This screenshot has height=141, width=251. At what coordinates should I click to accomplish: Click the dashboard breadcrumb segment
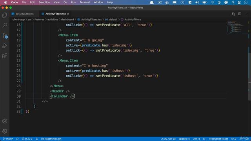click(x=67, y=20)
